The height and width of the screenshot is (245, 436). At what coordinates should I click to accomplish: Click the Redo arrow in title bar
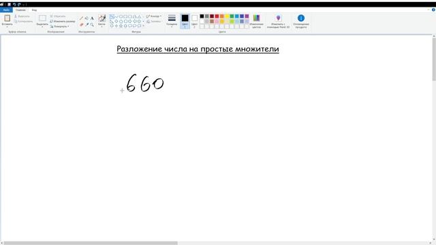click(x=19, y=5)
